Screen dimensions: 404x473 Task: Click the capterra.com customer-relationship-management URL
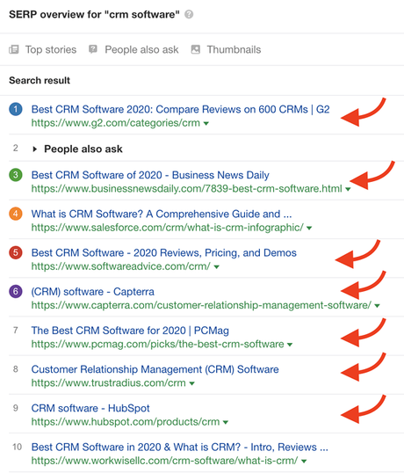pos(201,305)
